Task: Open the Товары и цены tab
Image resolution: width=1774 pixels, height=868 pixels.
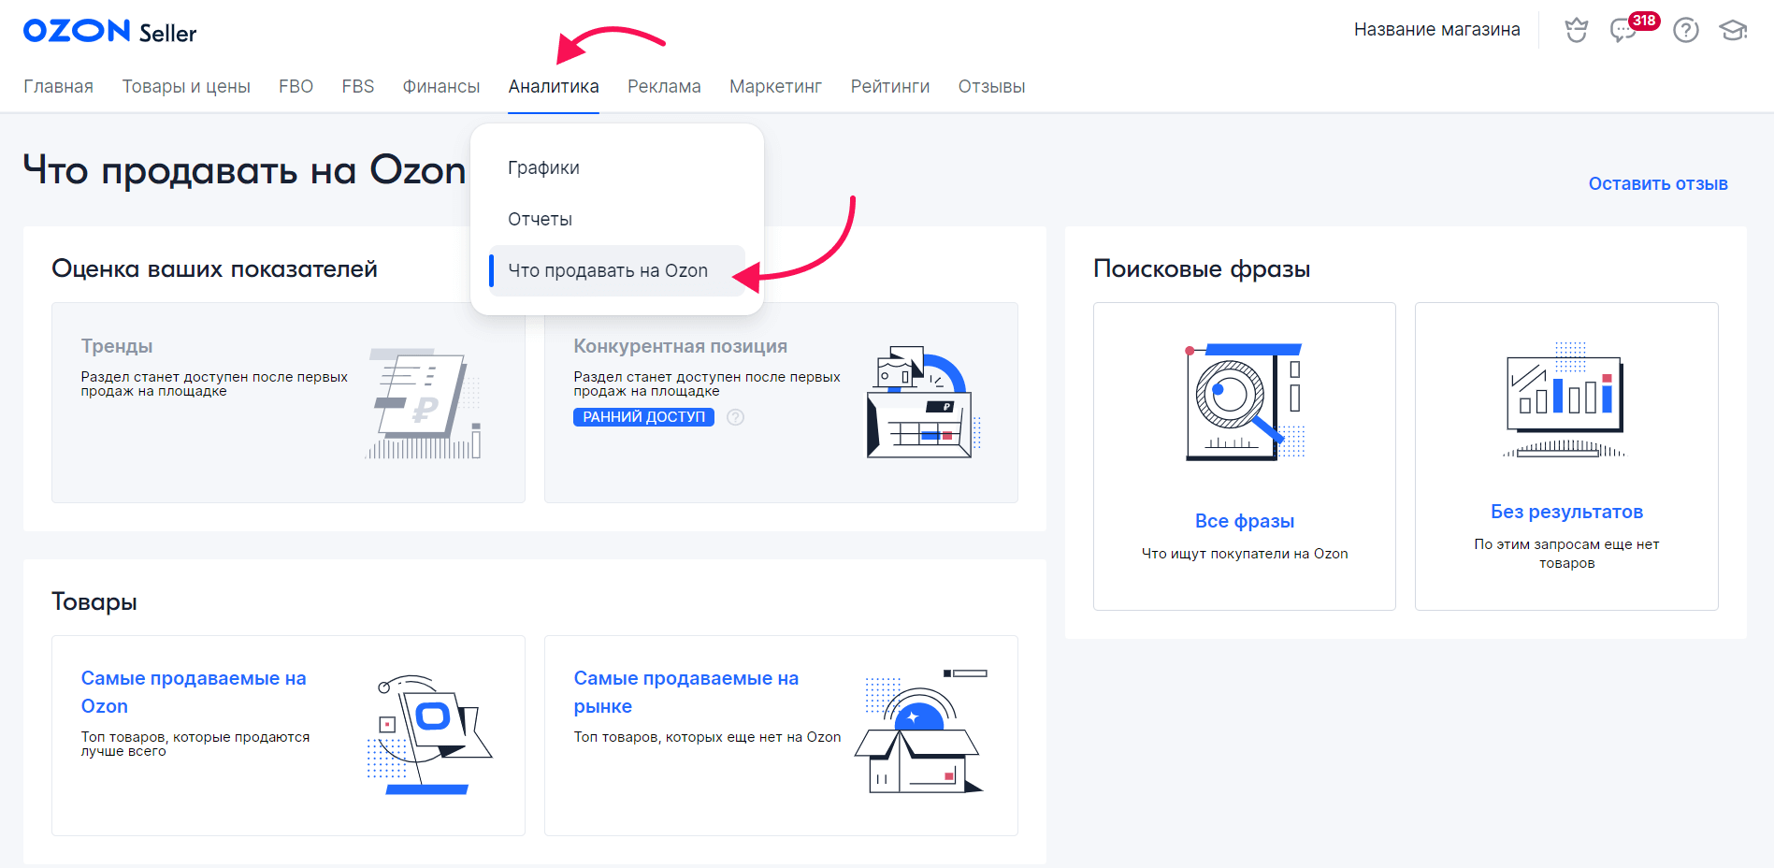Action: coord(186,87)
